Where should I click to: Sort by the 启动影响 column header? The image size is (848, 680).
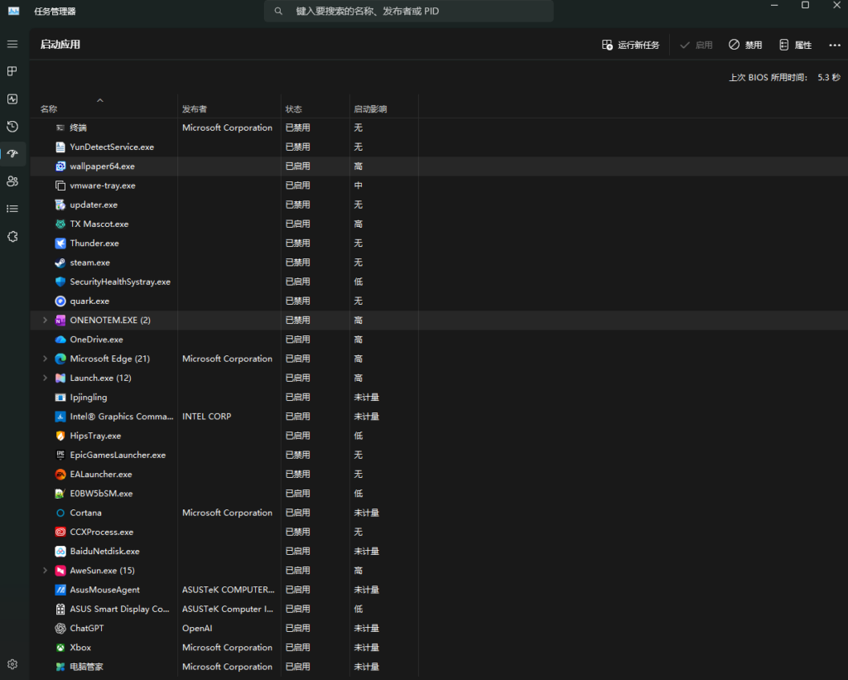(370, 109)
